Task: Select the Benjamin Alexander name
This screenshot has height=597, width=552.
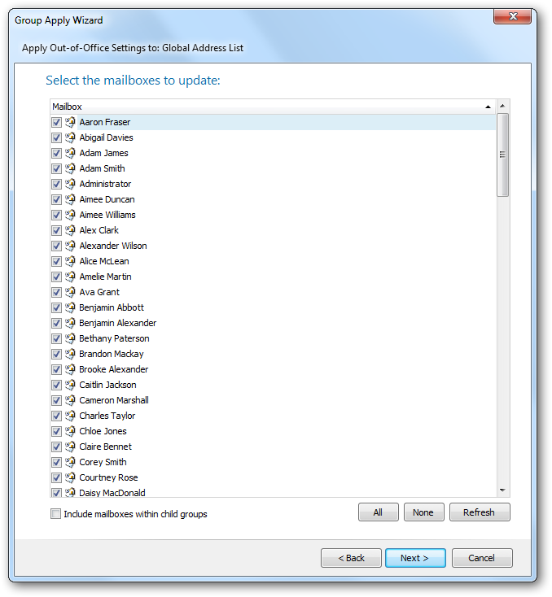Action: tap(118, 323)
